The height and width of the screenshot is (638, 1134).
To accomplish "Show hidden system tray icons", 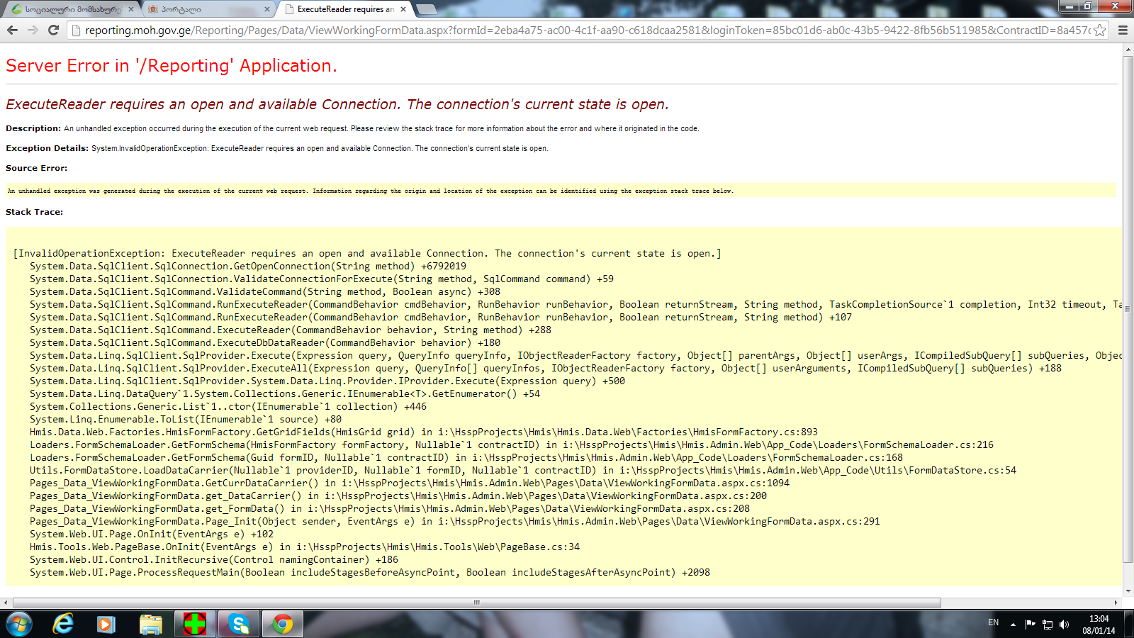I will pyautogui.click(x=1013, y=625).
